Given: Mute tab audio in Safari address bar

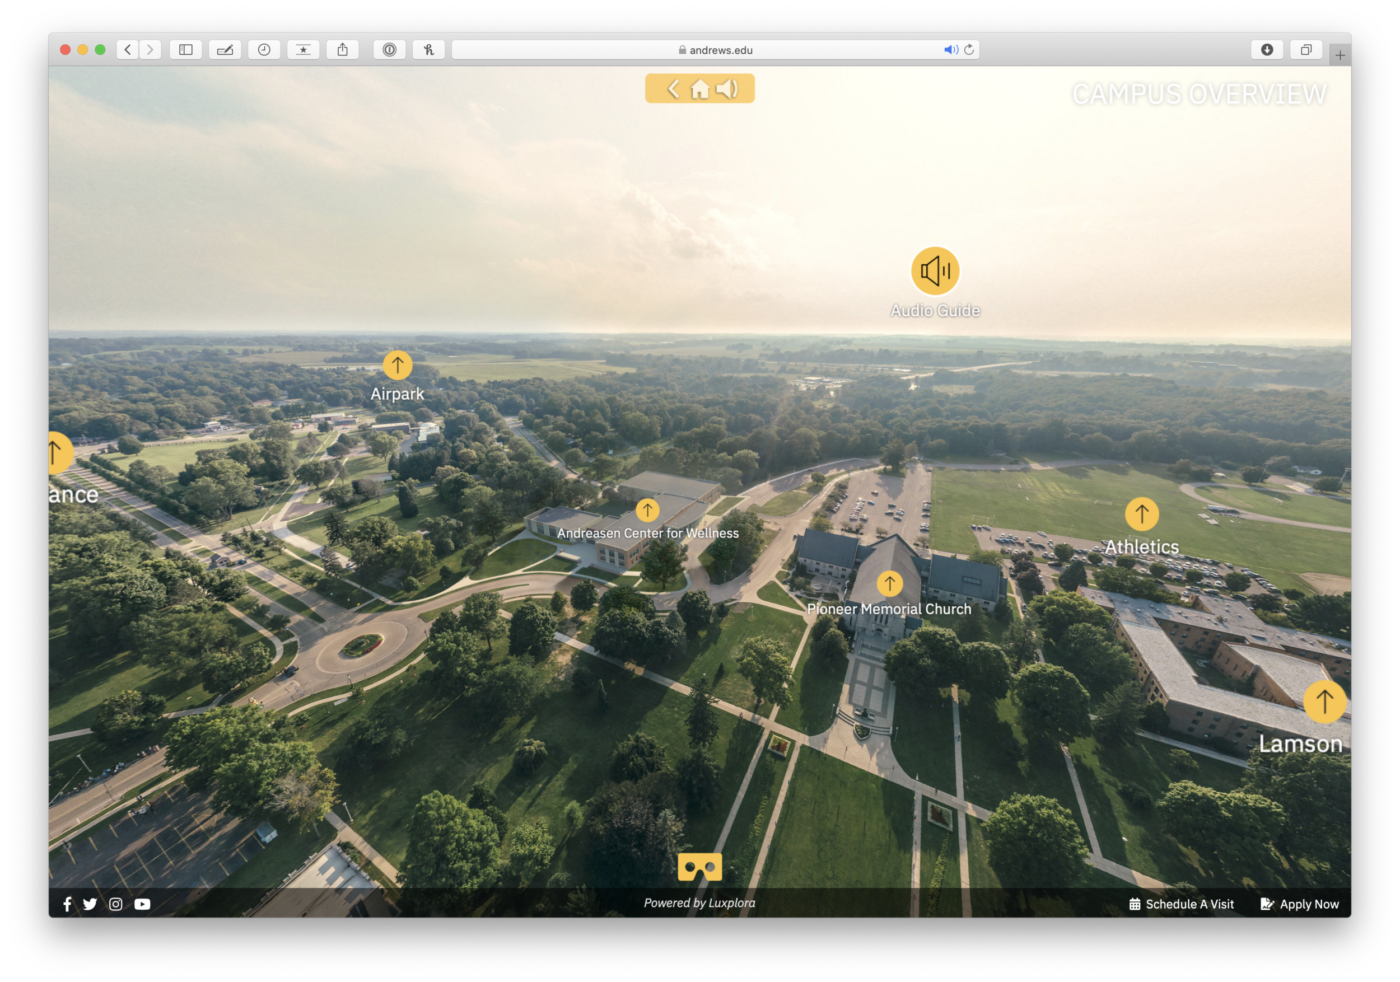Looking at the screenshot, I should (950, 50).
